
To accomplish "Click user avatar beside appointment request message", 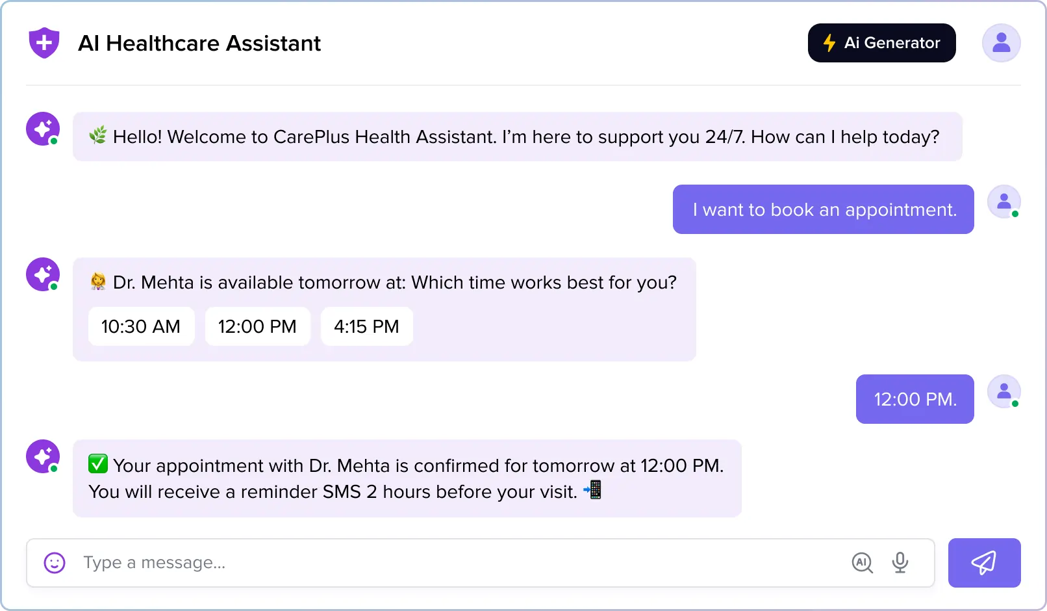I will click(1003, 201).
